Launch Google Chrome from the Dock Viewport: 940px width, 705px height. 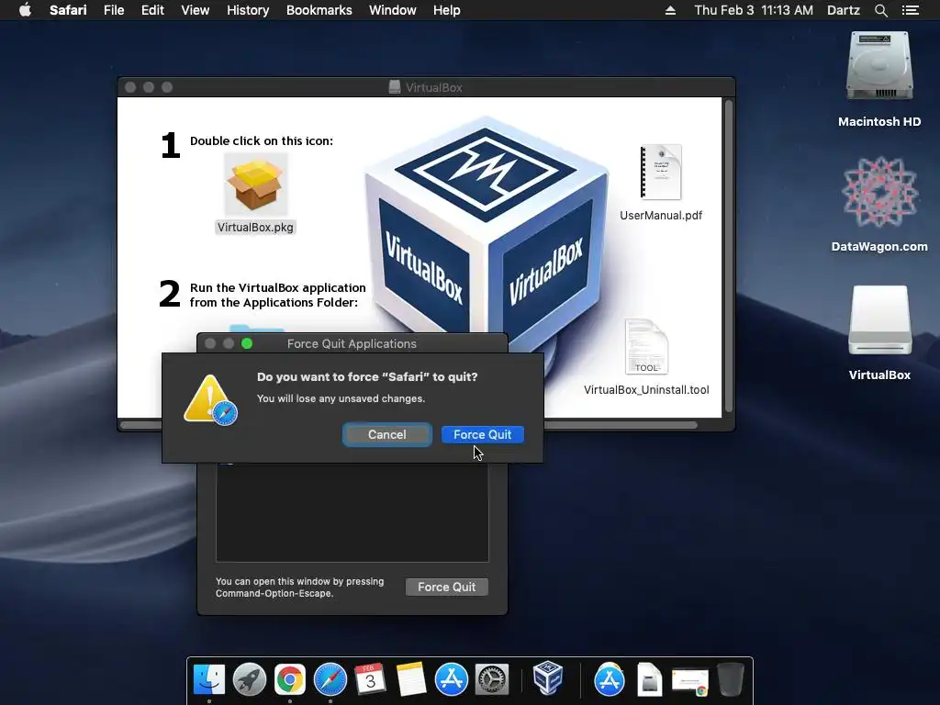point(289,679)
